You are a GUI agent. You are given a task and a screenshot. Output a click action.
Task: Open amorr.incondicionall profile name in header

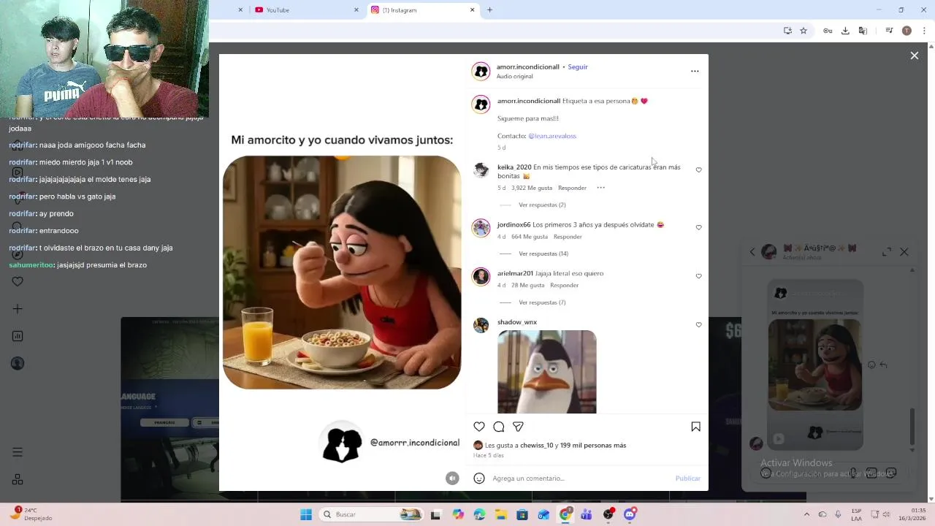click(528, 67)
